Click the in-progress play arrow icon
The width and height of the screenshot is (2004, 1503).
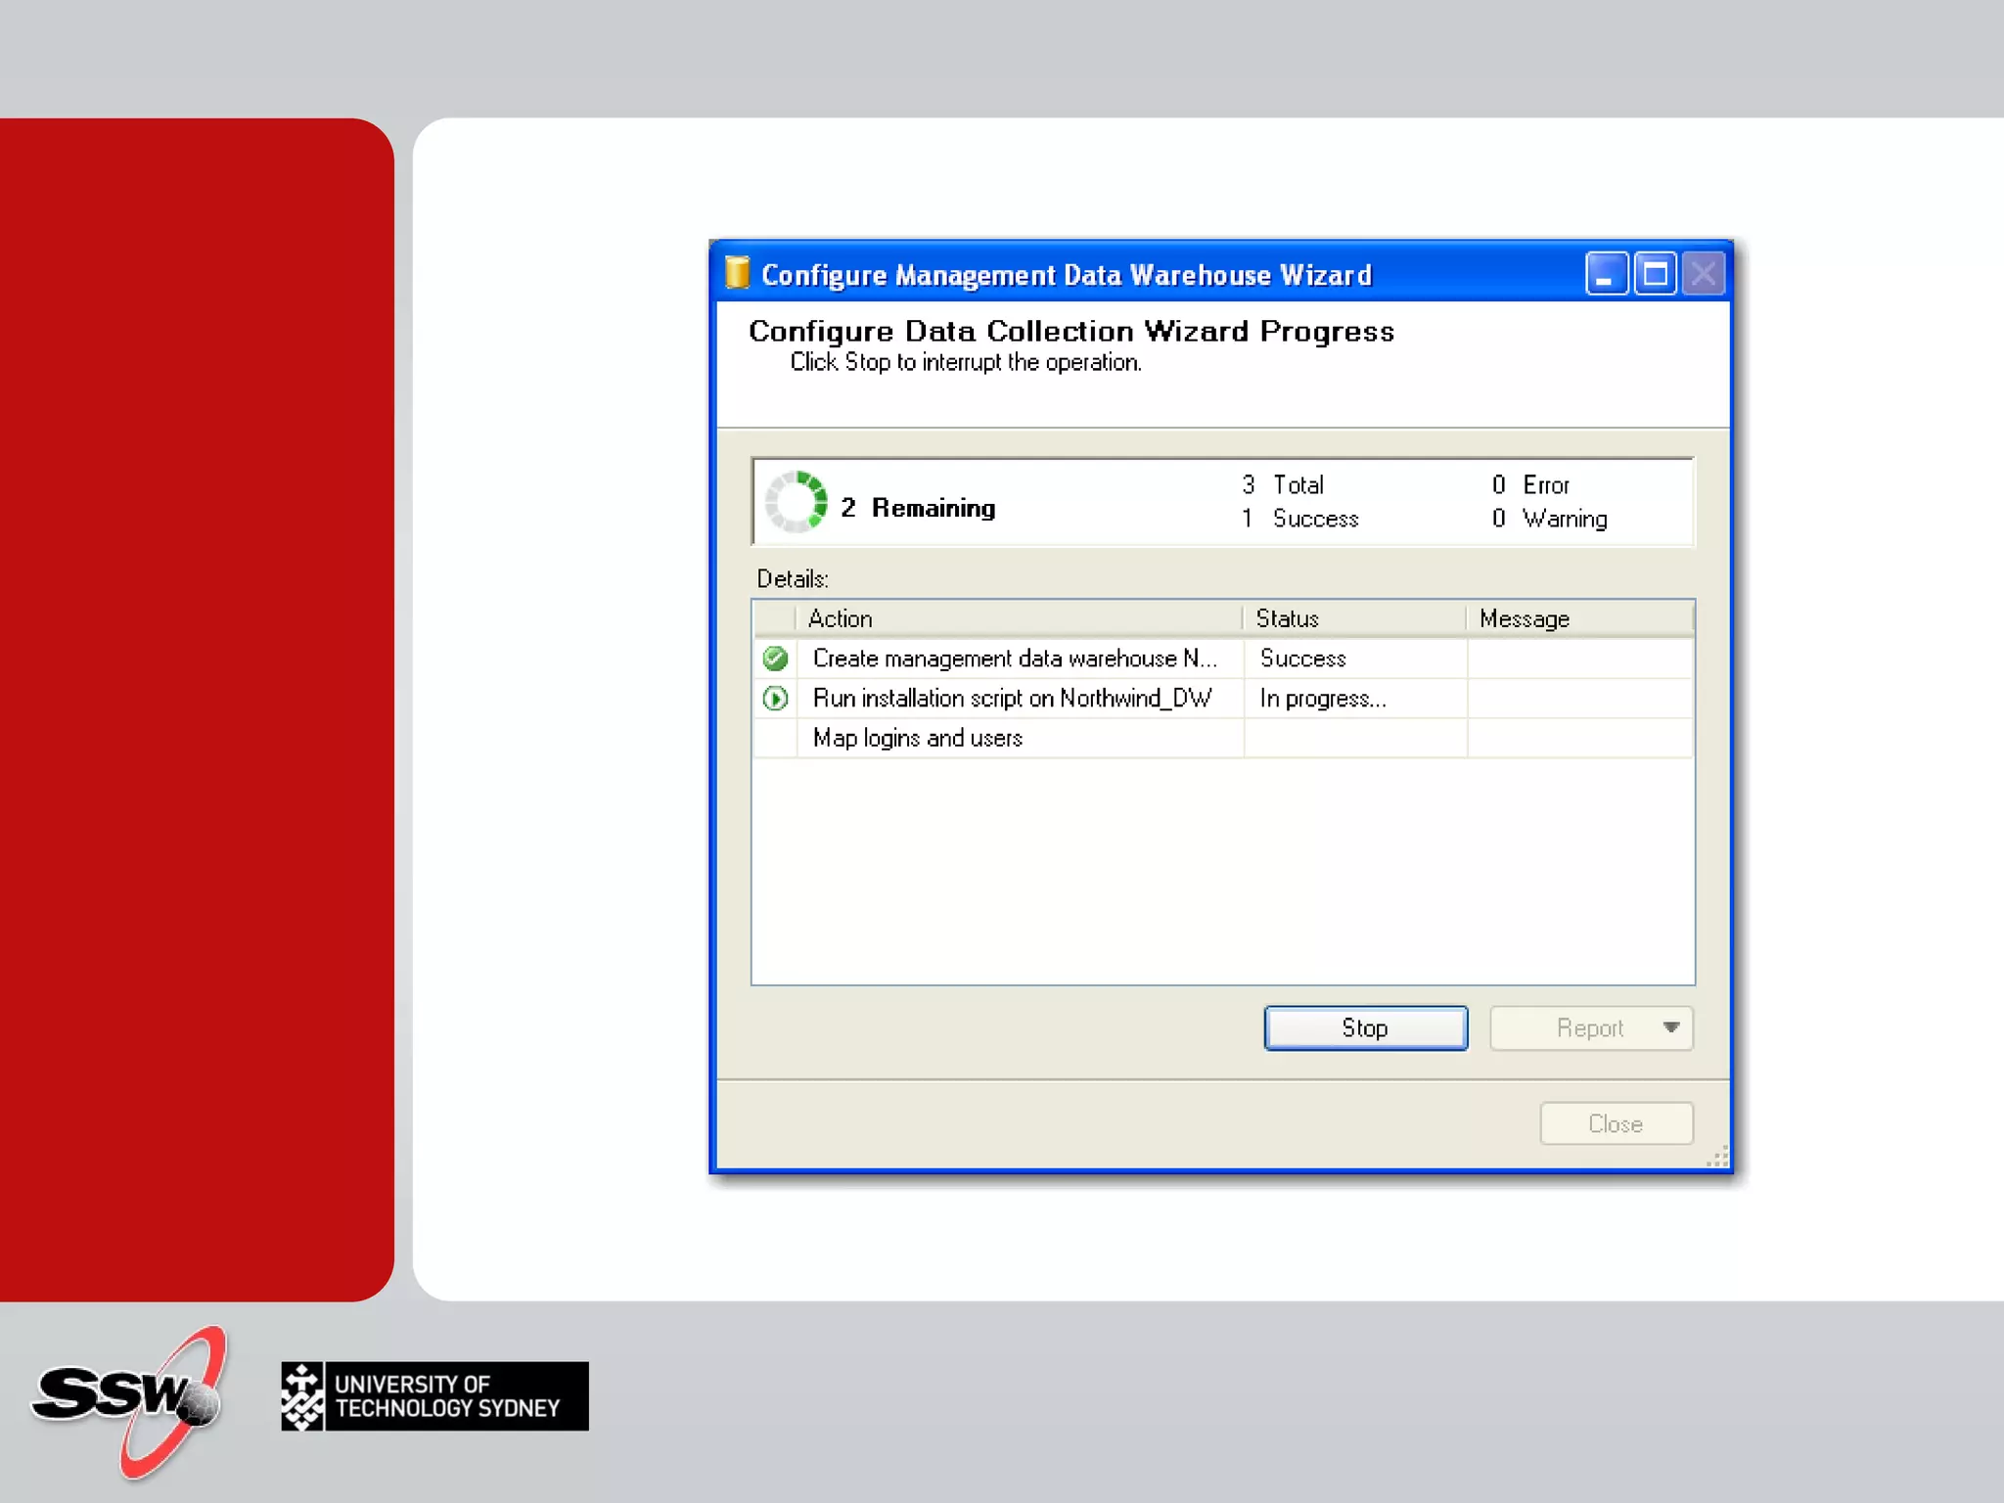tap(775, 699)
